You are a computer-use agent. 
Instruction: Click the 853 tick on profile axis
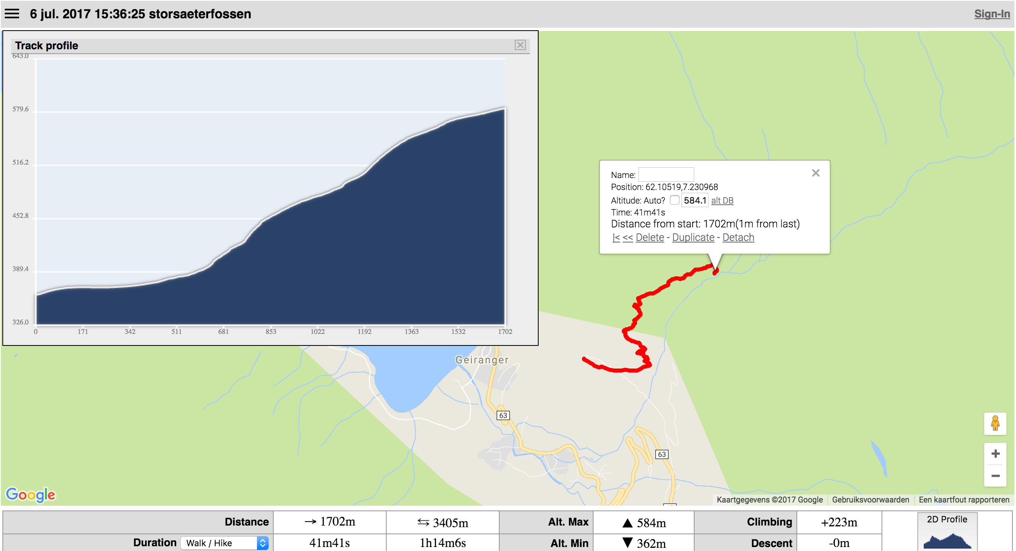(x=271, y=331)
